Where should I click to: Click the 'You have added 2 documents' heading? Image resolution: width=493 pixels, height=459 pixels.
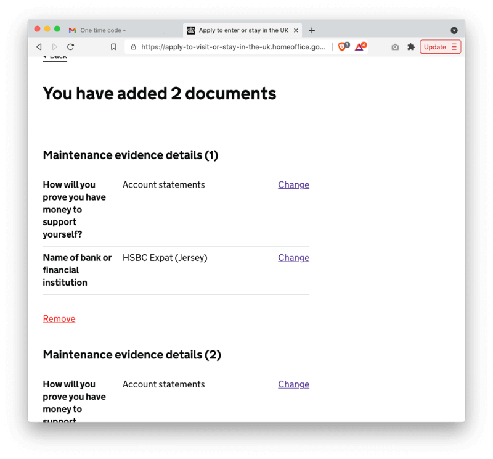click(x=160, y=94)
